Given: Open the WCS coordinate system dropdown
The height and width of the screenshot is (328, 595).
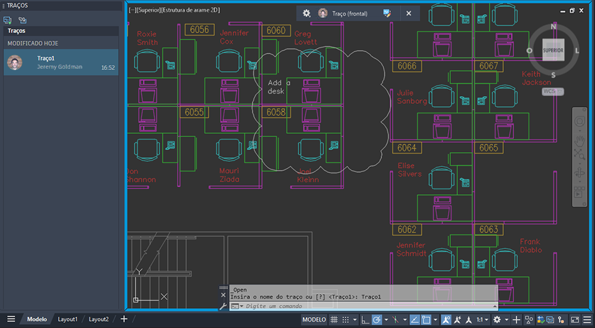Looking at the screenshot, I should [552, 91].
